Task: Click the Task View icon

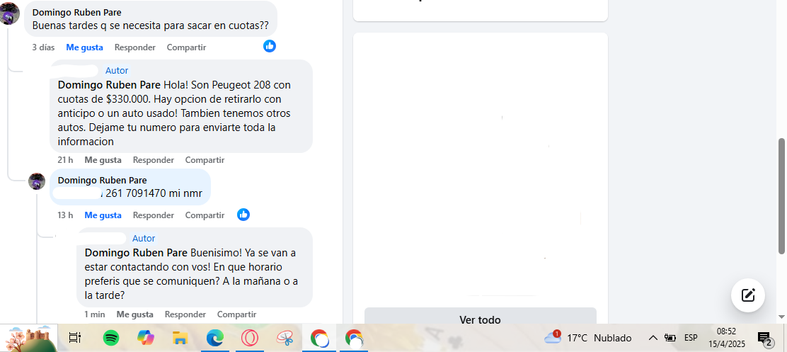Action: 75,338
